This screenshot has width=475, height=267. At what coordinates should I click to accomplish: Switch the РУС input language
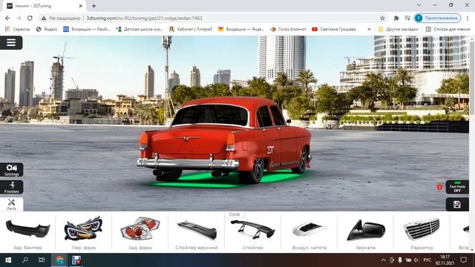[427, 260]
